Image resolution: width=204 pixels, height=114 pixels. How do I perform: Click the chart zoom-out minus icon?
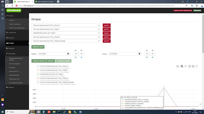click(193, 66)
